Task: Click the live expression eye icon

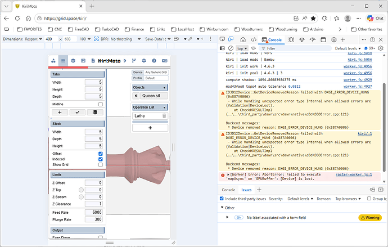Action: [x=253, y=48]
